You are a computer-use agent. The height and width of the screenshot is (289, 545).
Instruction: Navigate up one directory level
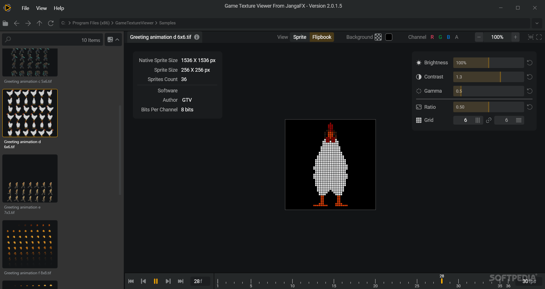(39, 23)
